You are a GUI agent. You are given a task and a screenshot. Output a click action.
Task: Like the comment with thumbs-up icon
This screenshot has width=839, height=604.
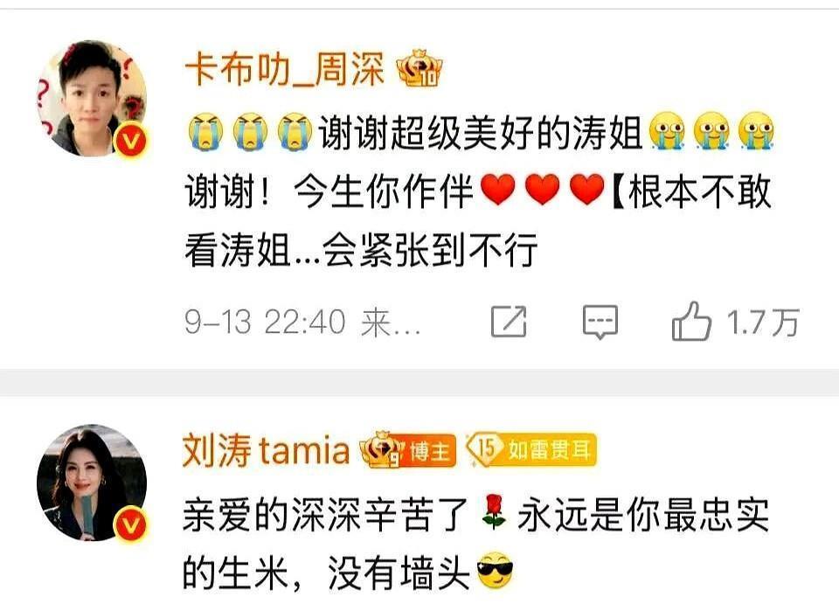pos(691,322)
